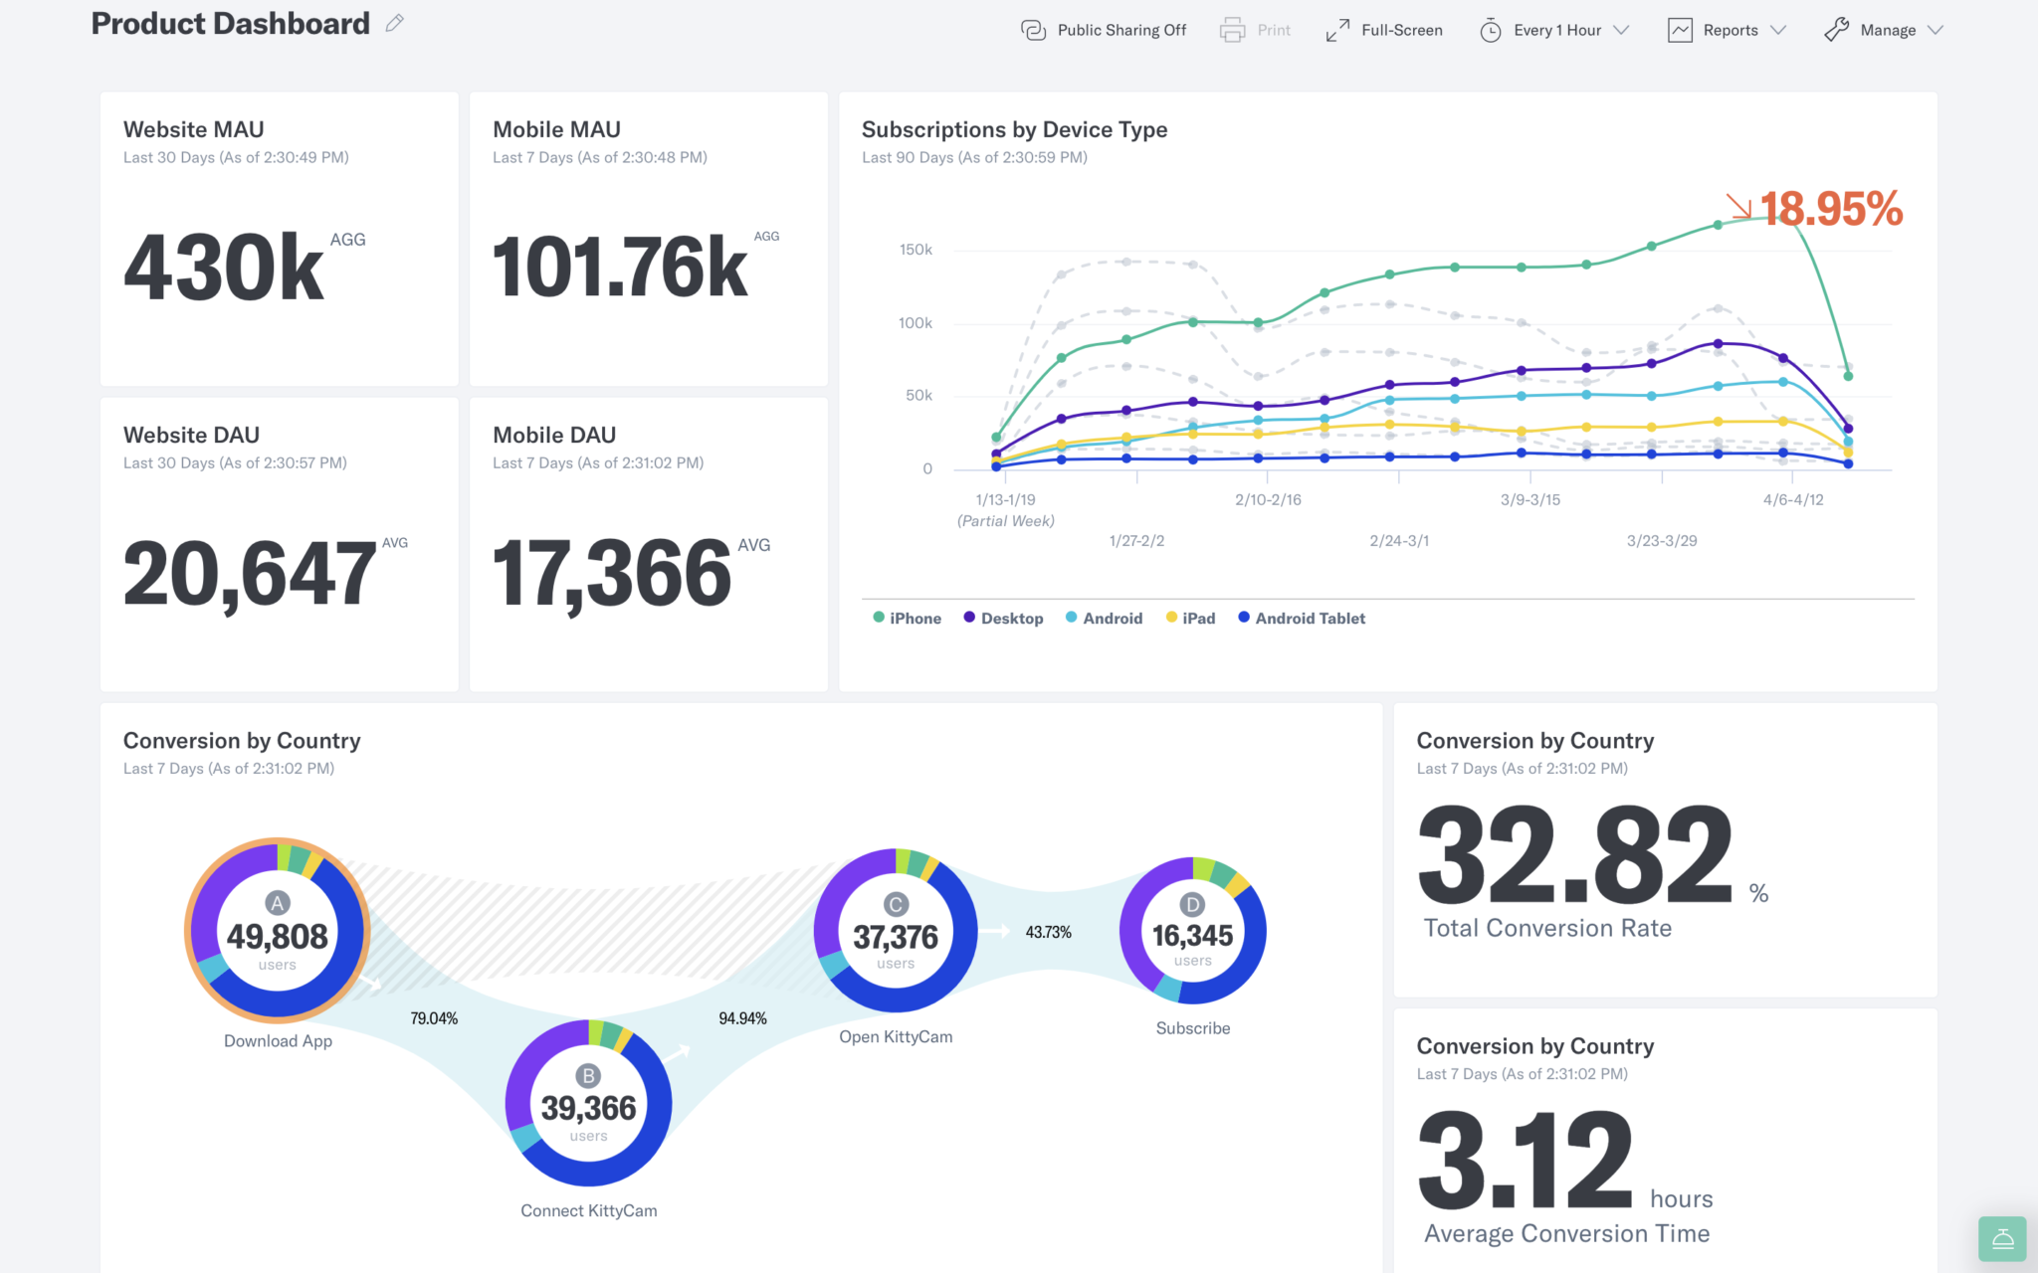The image size is (2038, 1273).
Task: Open the Reports chart icon
Action: tap(1681, 30)
